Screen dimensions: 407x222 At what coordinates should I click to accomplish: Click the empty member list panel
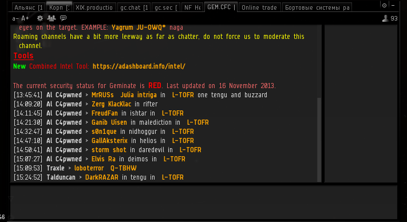[361, 104]
